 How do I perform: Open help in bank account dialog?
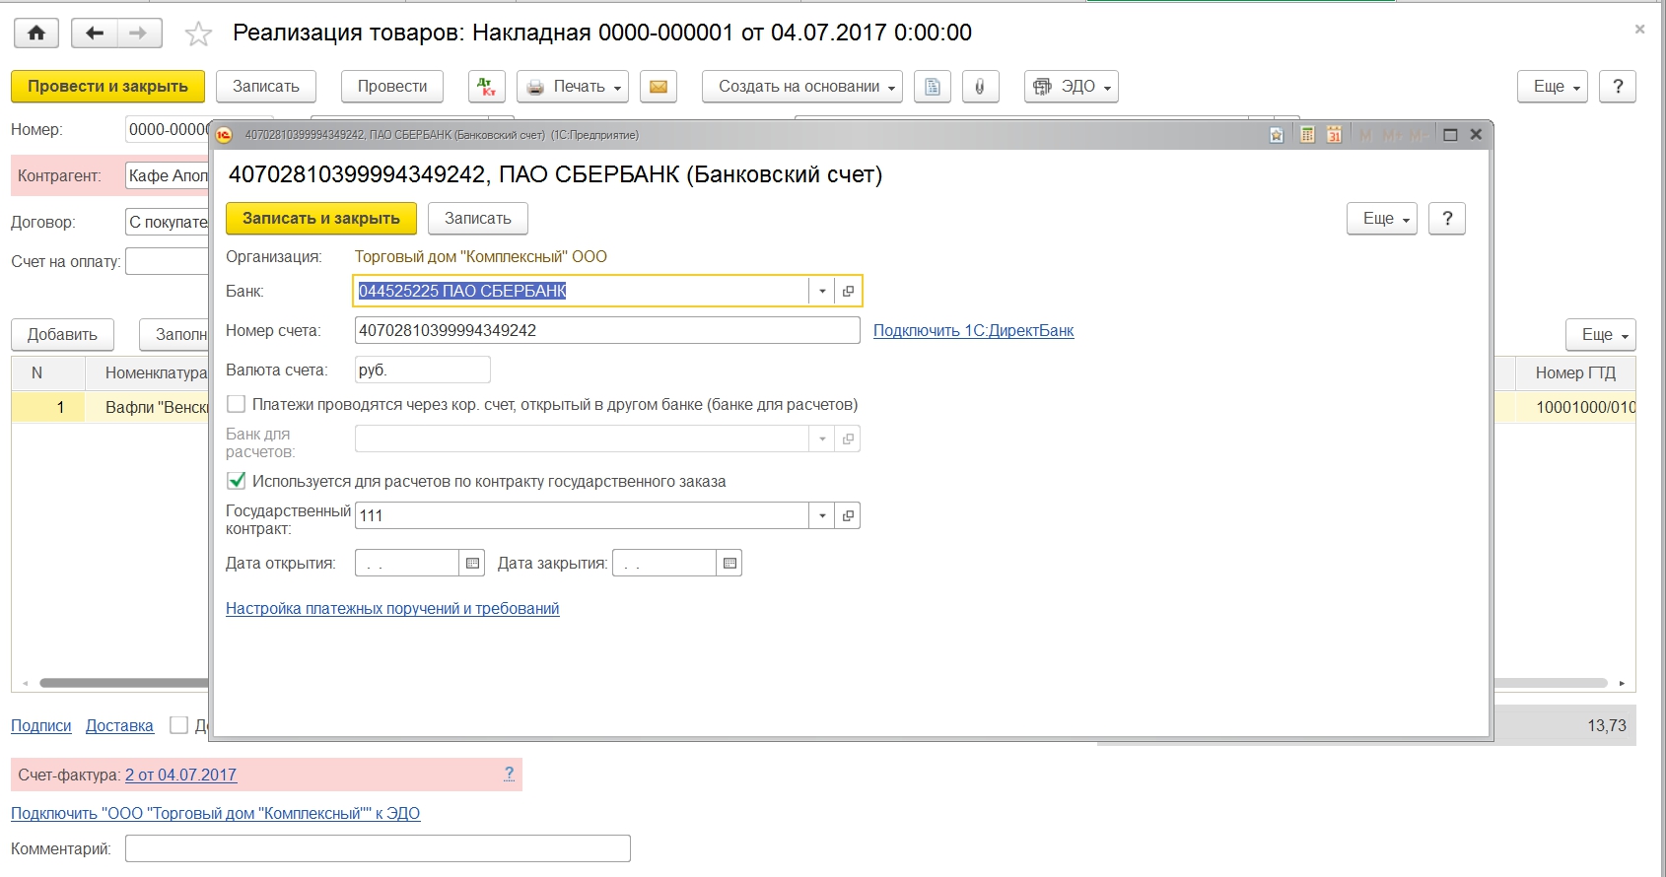pyautogui.click(x=1447, y=219)
